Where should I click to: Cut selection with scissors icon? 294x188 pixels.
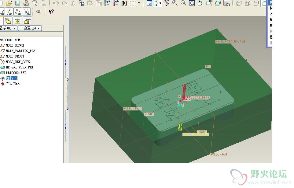click(73, 3)
